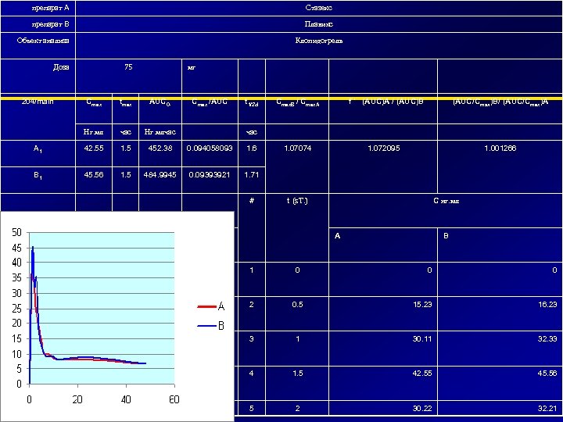Click the 't (sT.)' column header
563x422 pixels.
(297, 227)
